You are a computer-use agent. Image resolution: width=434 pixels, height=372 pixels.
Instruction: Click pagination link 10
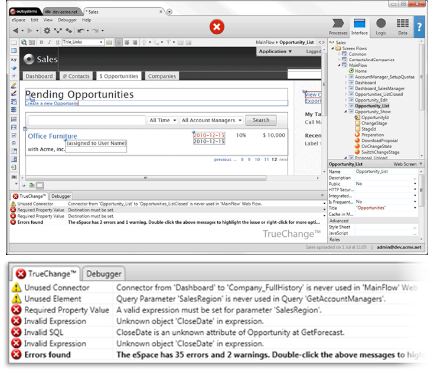[x=257, y=159]
